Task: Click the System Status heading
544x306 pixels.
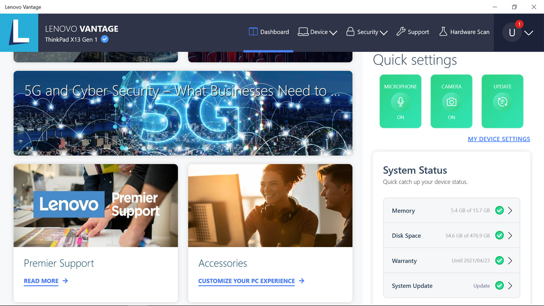Action: click(415, 170)
